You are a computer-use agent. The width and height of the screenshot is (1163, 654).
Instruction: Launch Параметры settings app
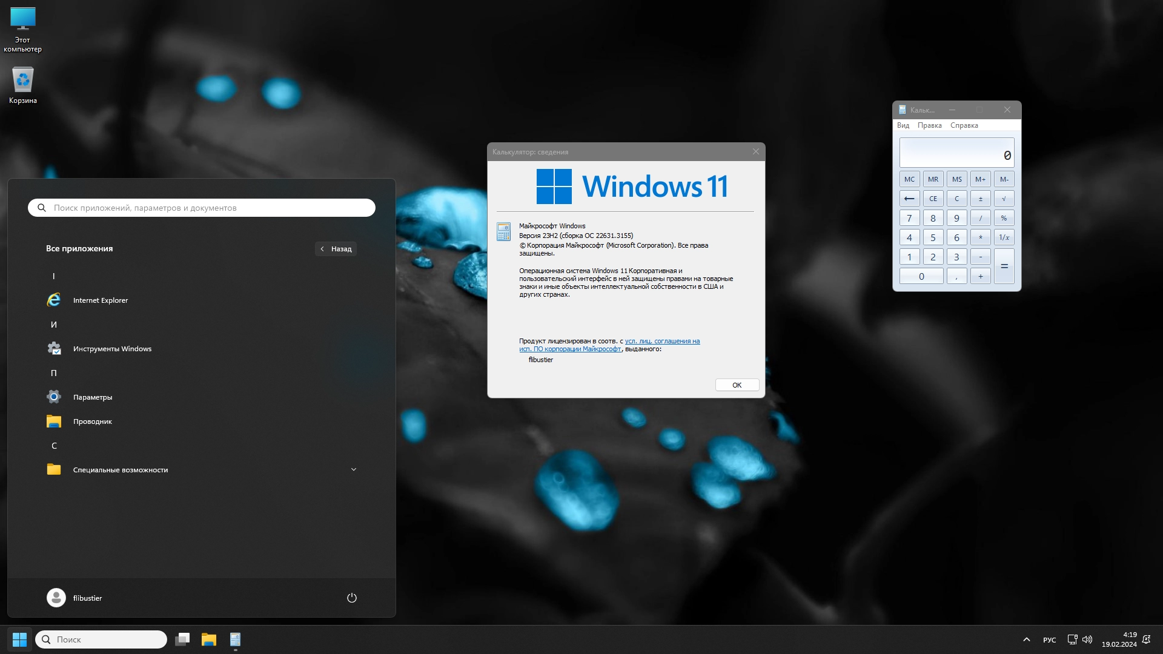pyautogui.click(x=92, y=397)
